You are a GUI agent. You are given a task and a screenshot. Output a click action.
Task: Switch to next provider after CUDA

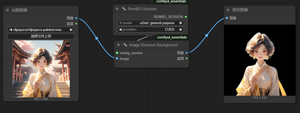181,30
